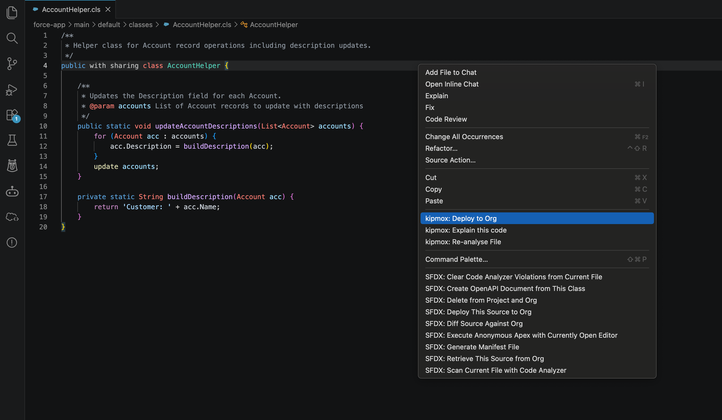Choose SFDX: Deploy This Source to Org
The height and width of the screenshot is (420, 722).
[537, 312]
